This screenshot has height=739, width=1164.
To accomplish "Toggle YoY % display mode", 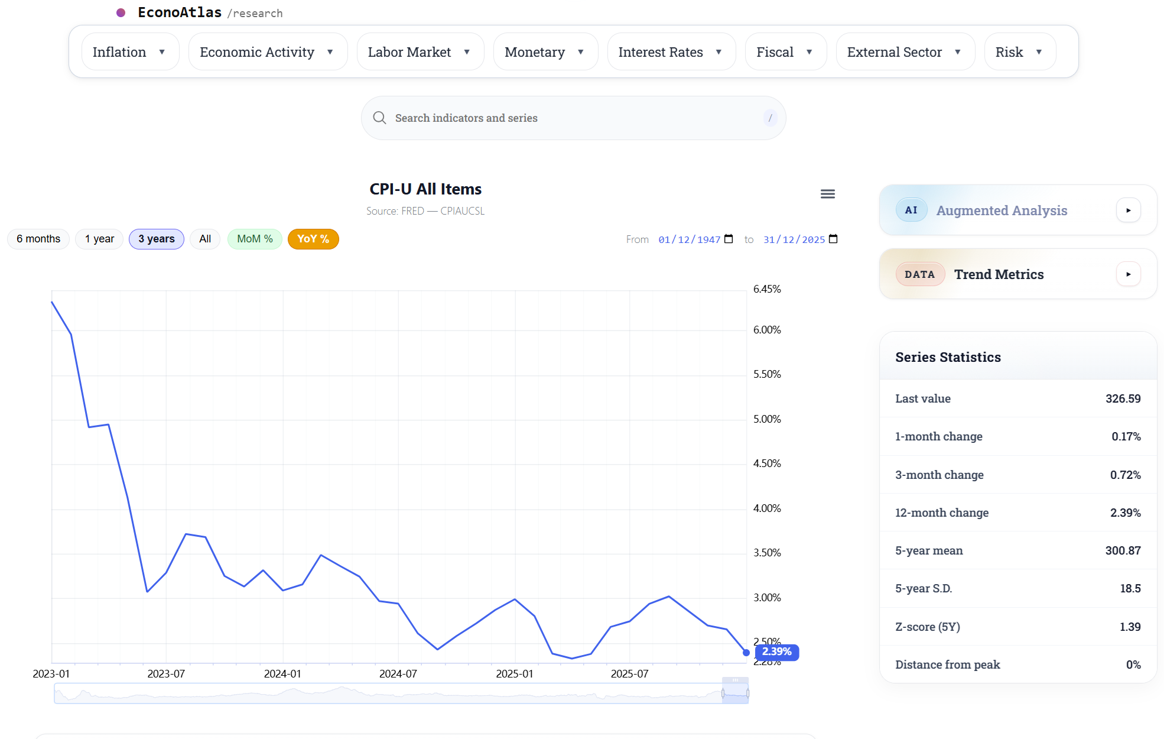I will click(313, 239).
